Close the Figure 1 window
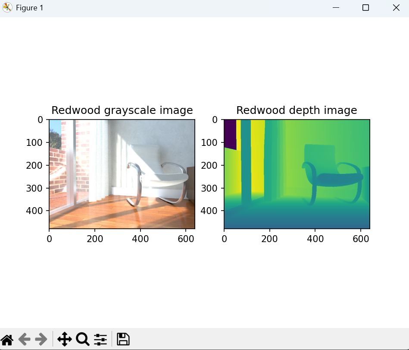The image size is (409, 350). pyautogui.click(x=396, y=8)
